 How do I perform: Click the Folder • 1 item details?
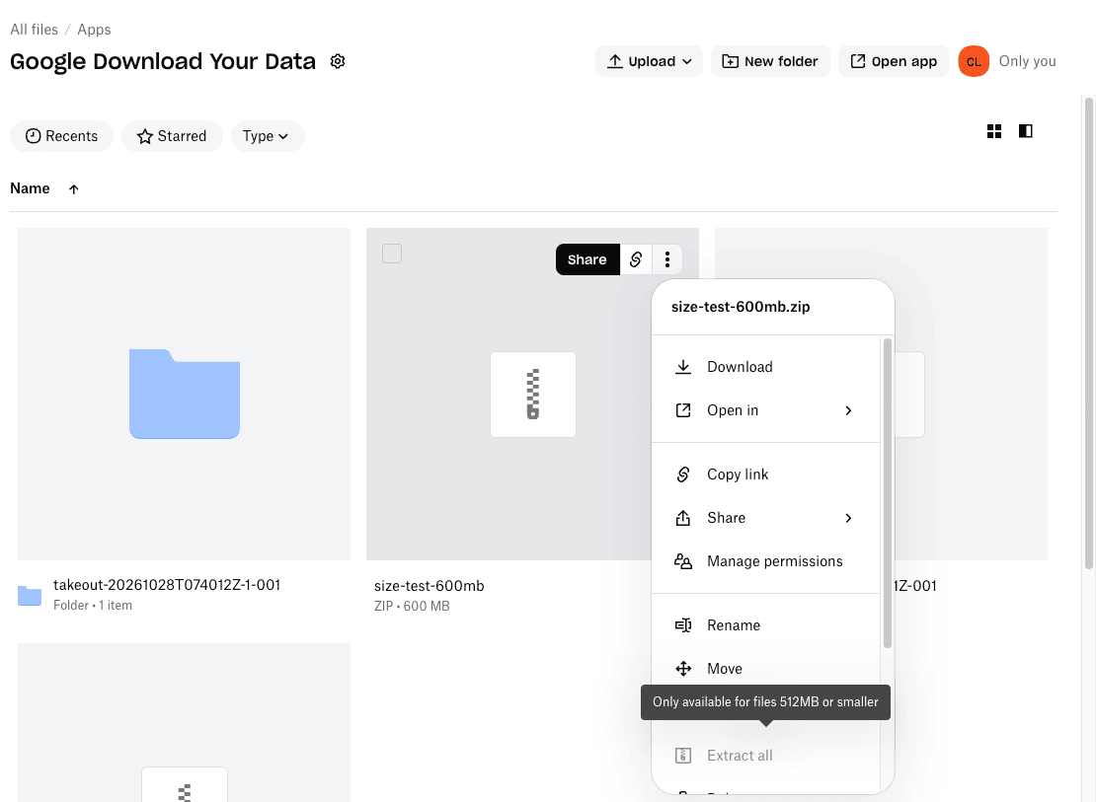click(x=93, y=605)
